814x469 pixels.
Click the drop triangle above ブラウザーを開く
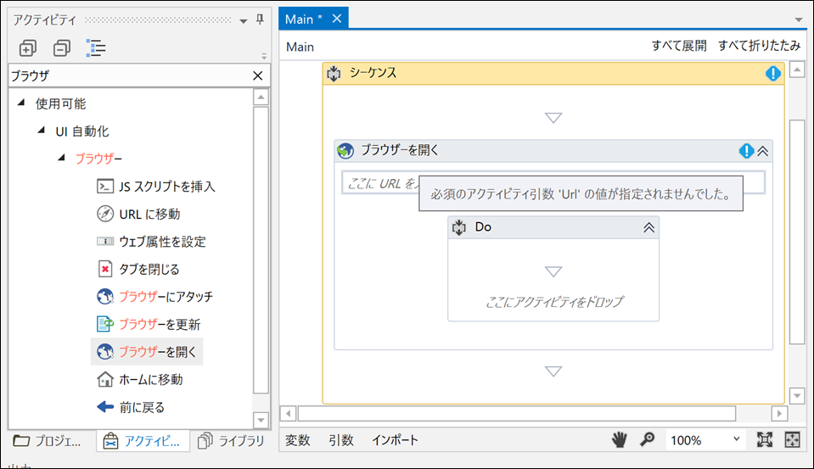(553, 118)
